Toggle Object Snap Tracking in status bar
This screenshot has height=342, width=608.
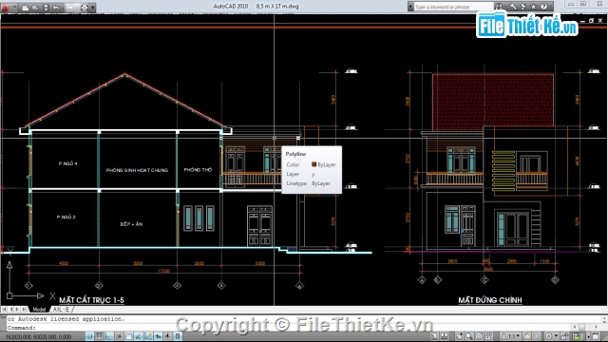coord(139,336)
